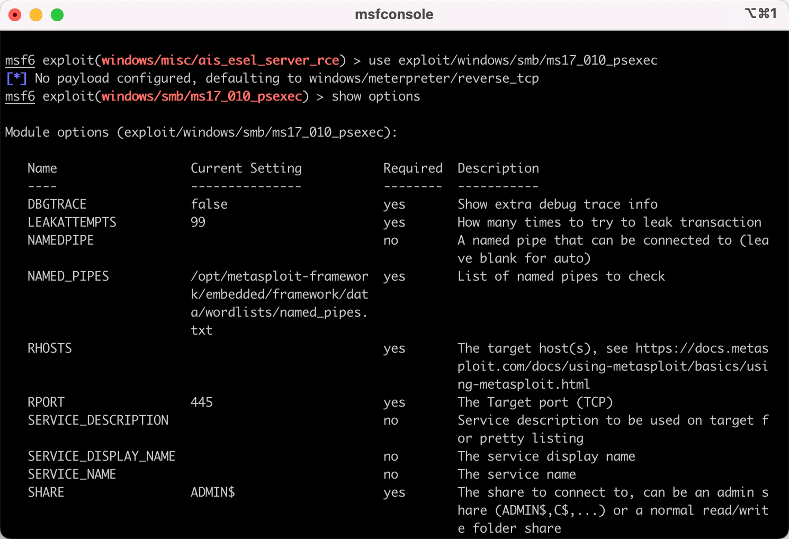Image resolution: width=789 pixels, height=539 pixels.
Task: Click 'How many times to try to leak transaction'
Action: coord(609,222)
